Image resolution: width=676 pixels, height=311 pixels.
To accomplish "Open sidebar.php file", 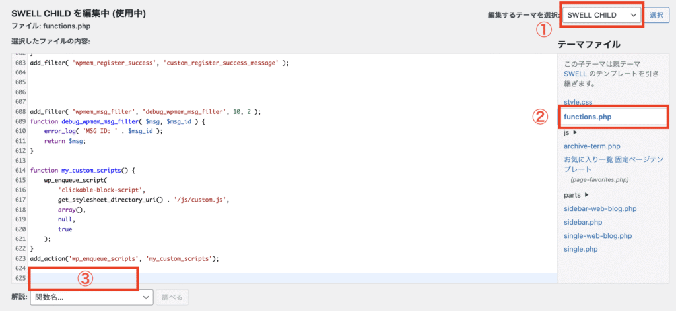I will click(583, 223).
